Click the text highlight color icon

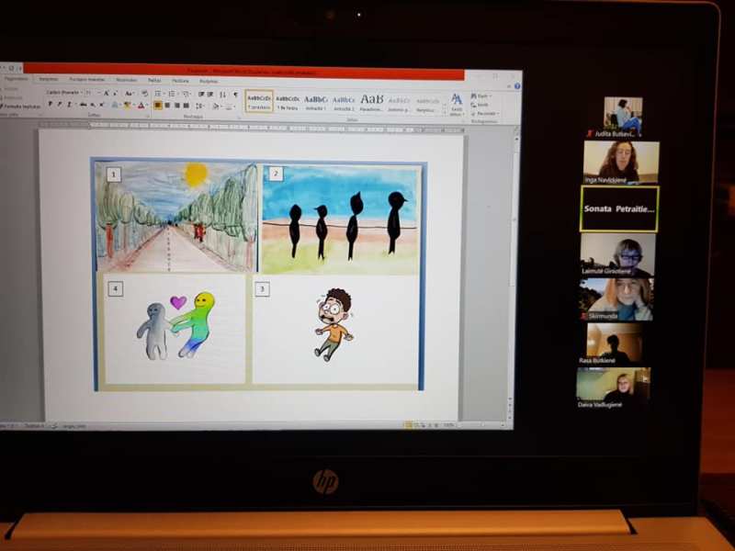pos(128,106)
